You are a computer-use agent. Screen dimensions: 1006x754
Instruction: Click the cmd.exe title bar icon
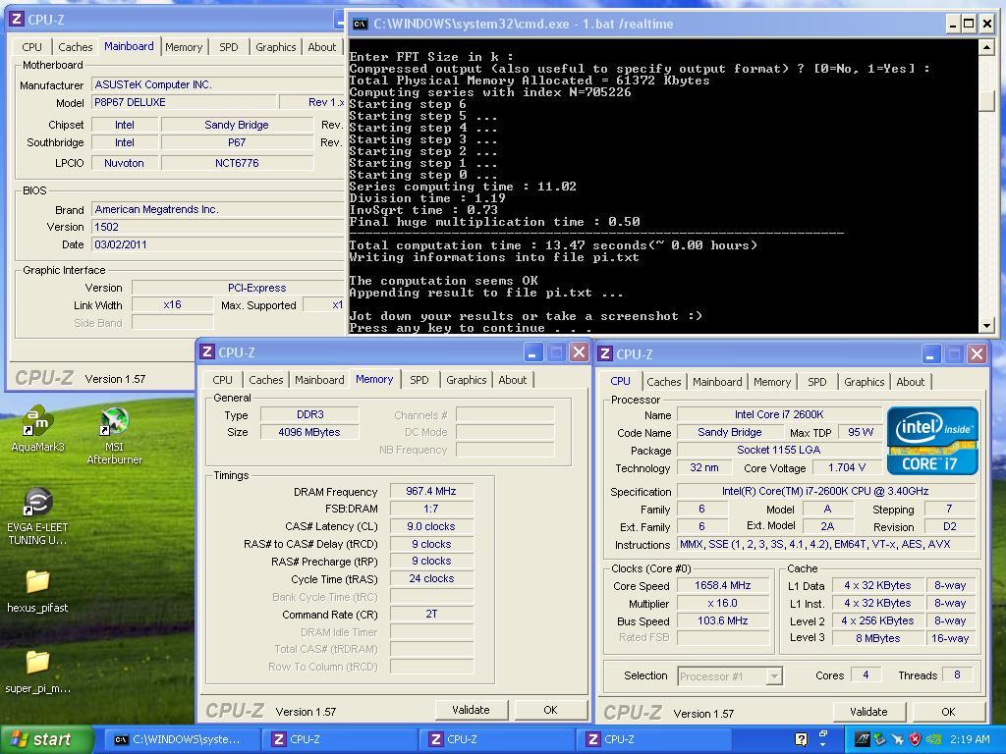tap(361, 24)
